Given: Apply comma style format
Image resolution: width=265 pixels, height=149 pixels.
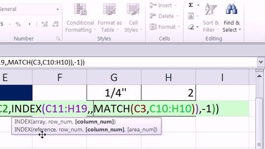Looking at the screenshot, I should coord(29,24).
